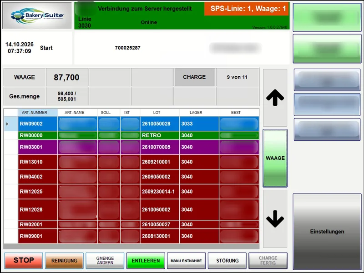Click order number 700025287
Image resolution: width=364 pixels, height=273 pixels.
point(128,48)
